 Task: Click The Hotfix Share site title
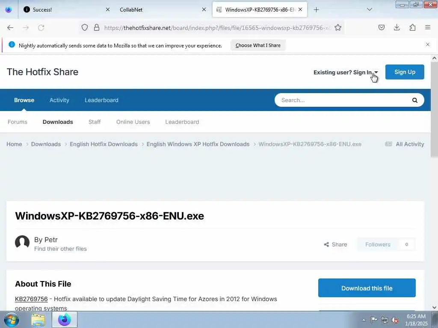(42, 72)
